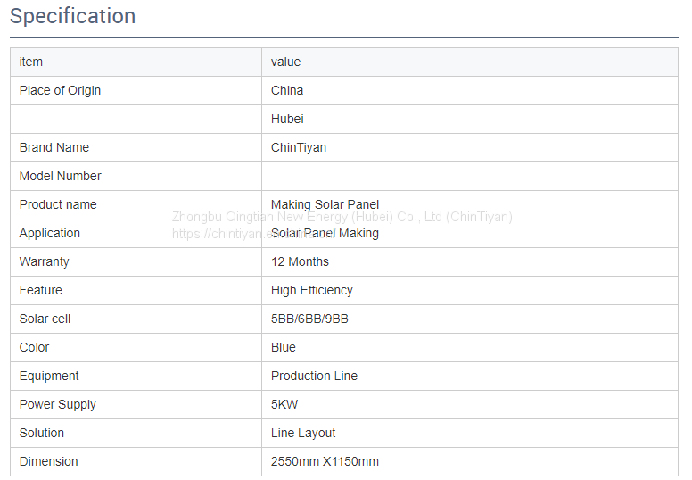692x480 pixels.
Task: Click the Production Line equipment value
Action: (314, 376)
